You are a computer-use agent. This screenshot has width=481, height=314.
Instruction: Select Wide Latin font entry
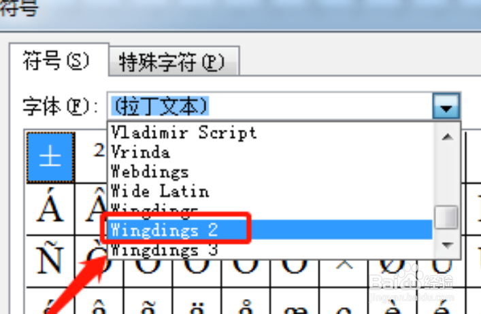pos(270,192)
